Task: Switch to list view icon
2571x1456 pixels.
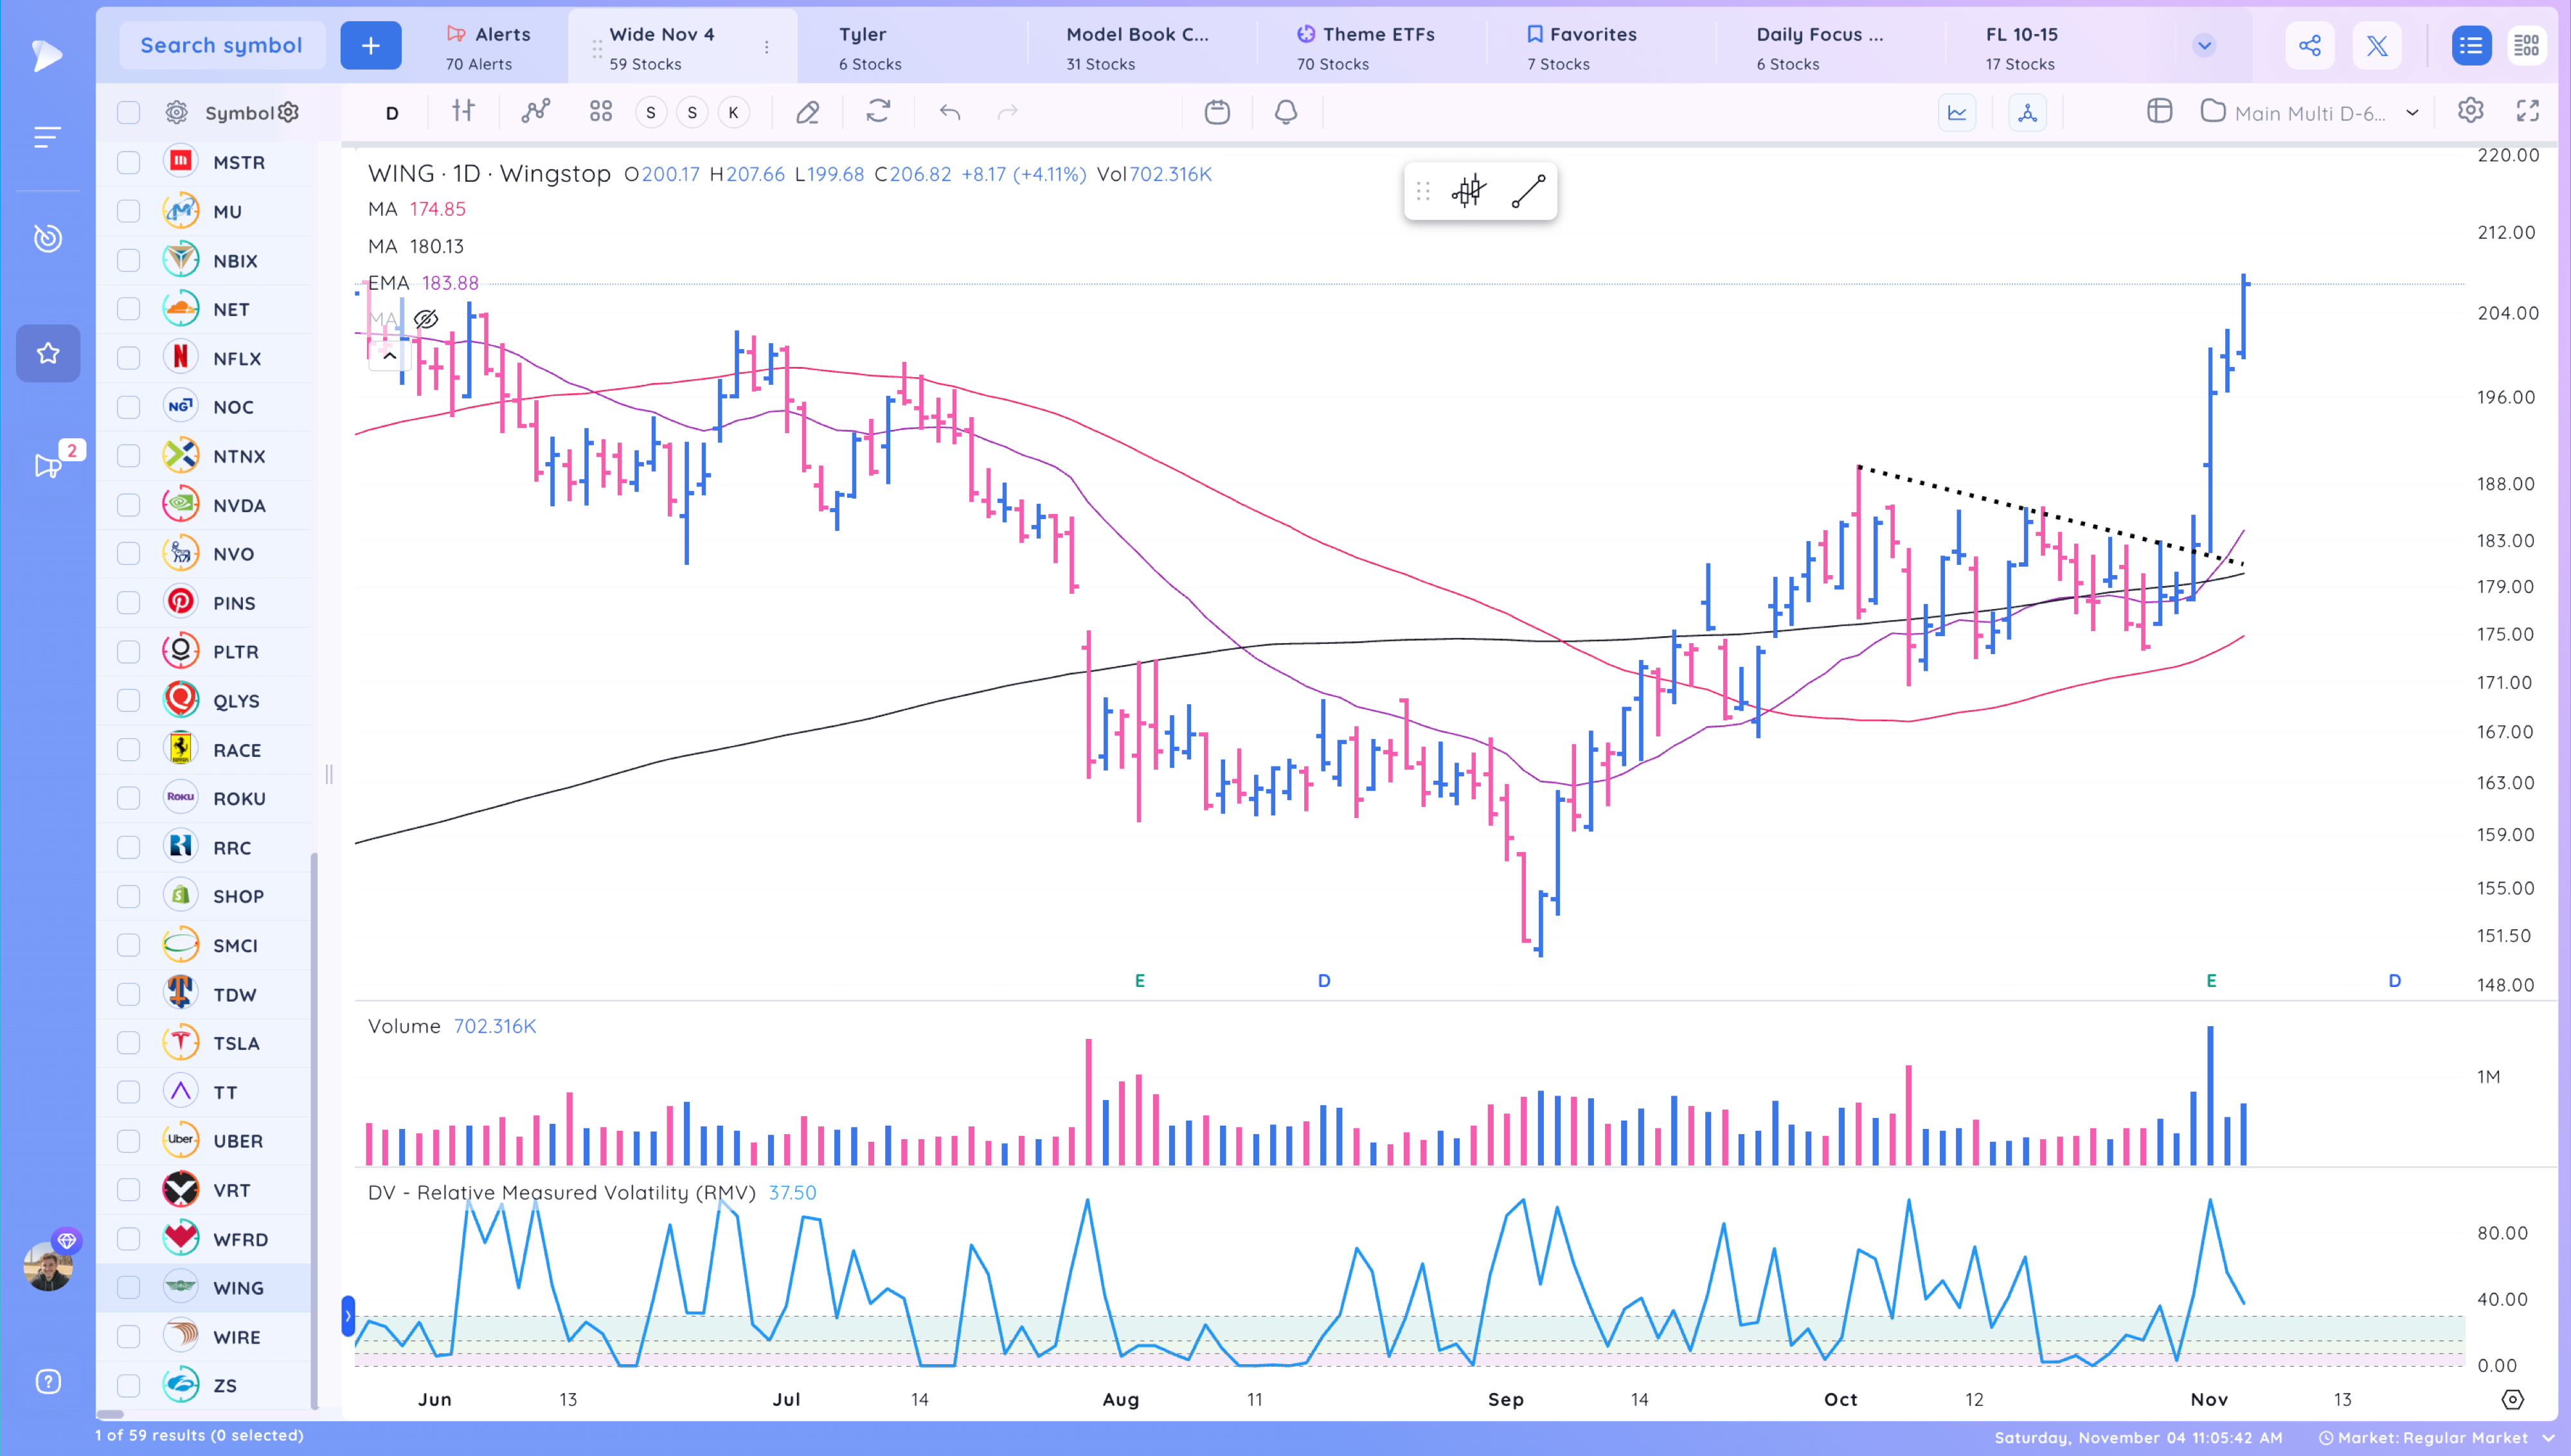Action: pos(2471,46)
